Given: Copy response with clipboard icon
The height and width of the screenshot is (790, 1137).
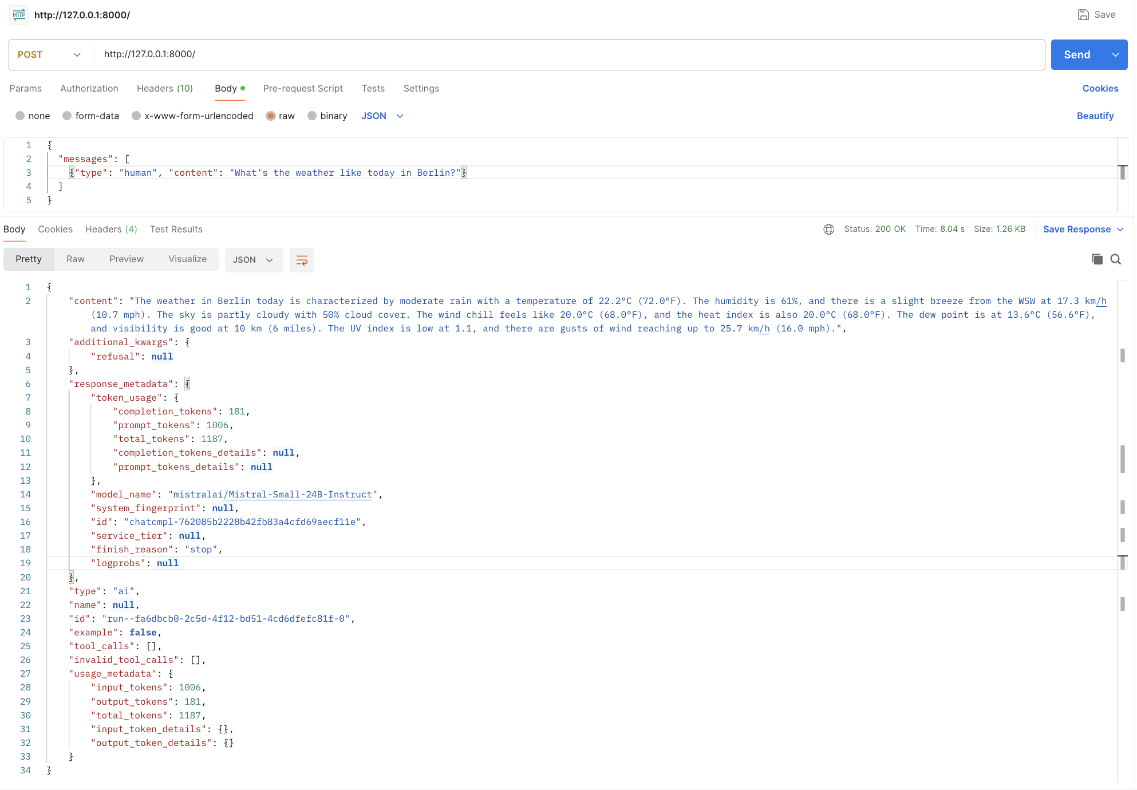Looking at the screenshot, I should [1097, 259].
